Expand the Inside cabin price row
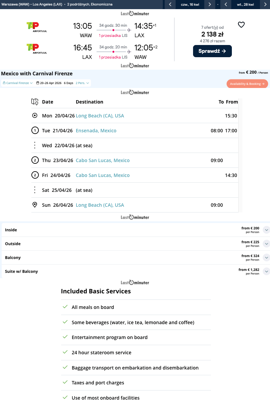 [x=266, y=230]
